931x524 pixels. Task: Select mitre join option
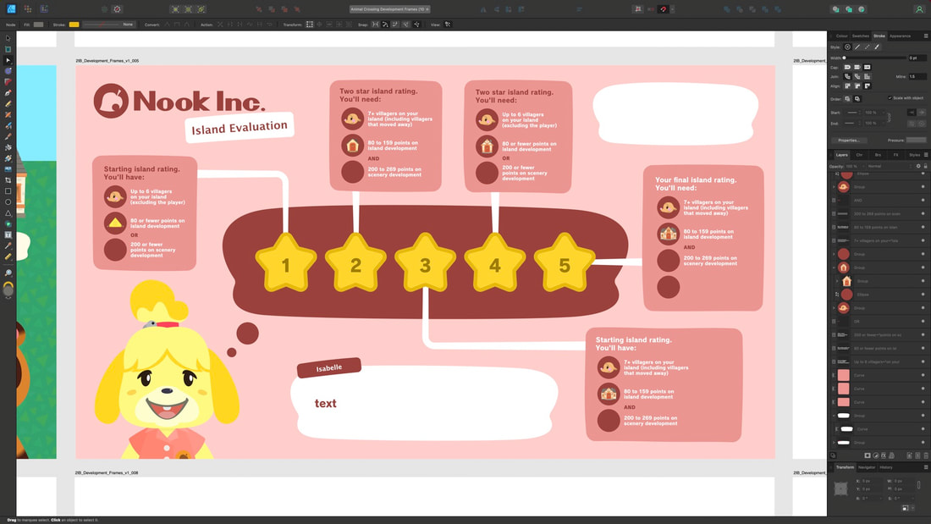pyautogui.click(x=868, y=77)
